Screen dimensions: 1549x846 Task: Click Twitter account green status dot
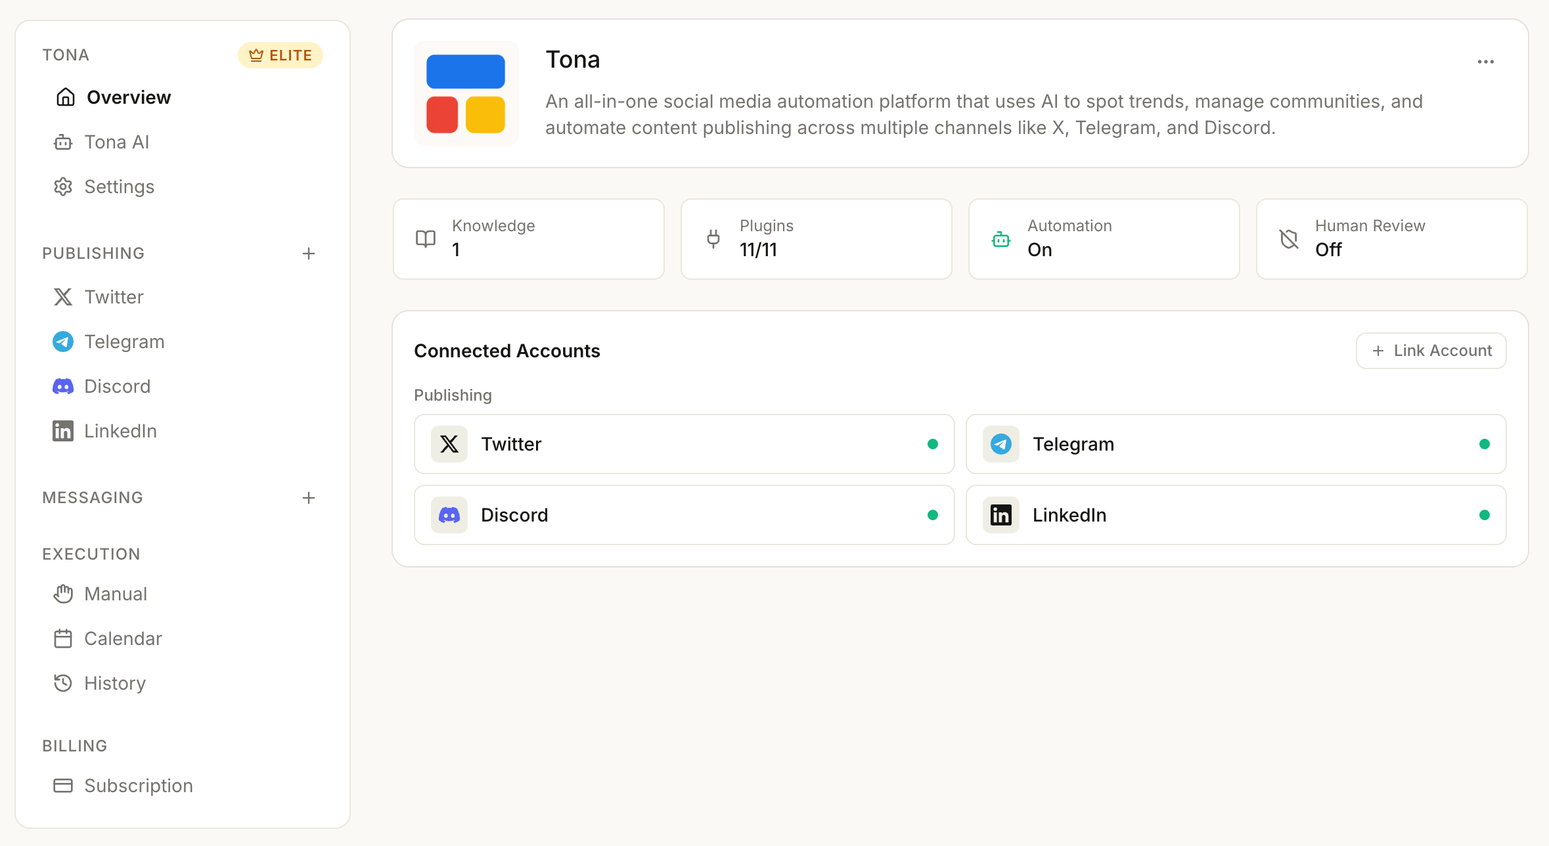(932, 444)
